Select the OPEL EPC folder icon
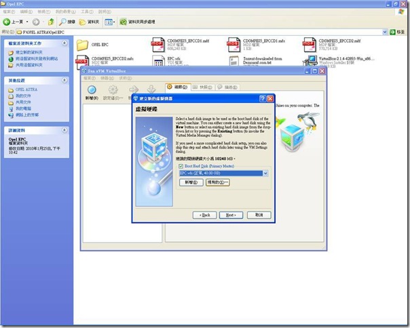Screen dimensions: 410x328 coord(82,45)
